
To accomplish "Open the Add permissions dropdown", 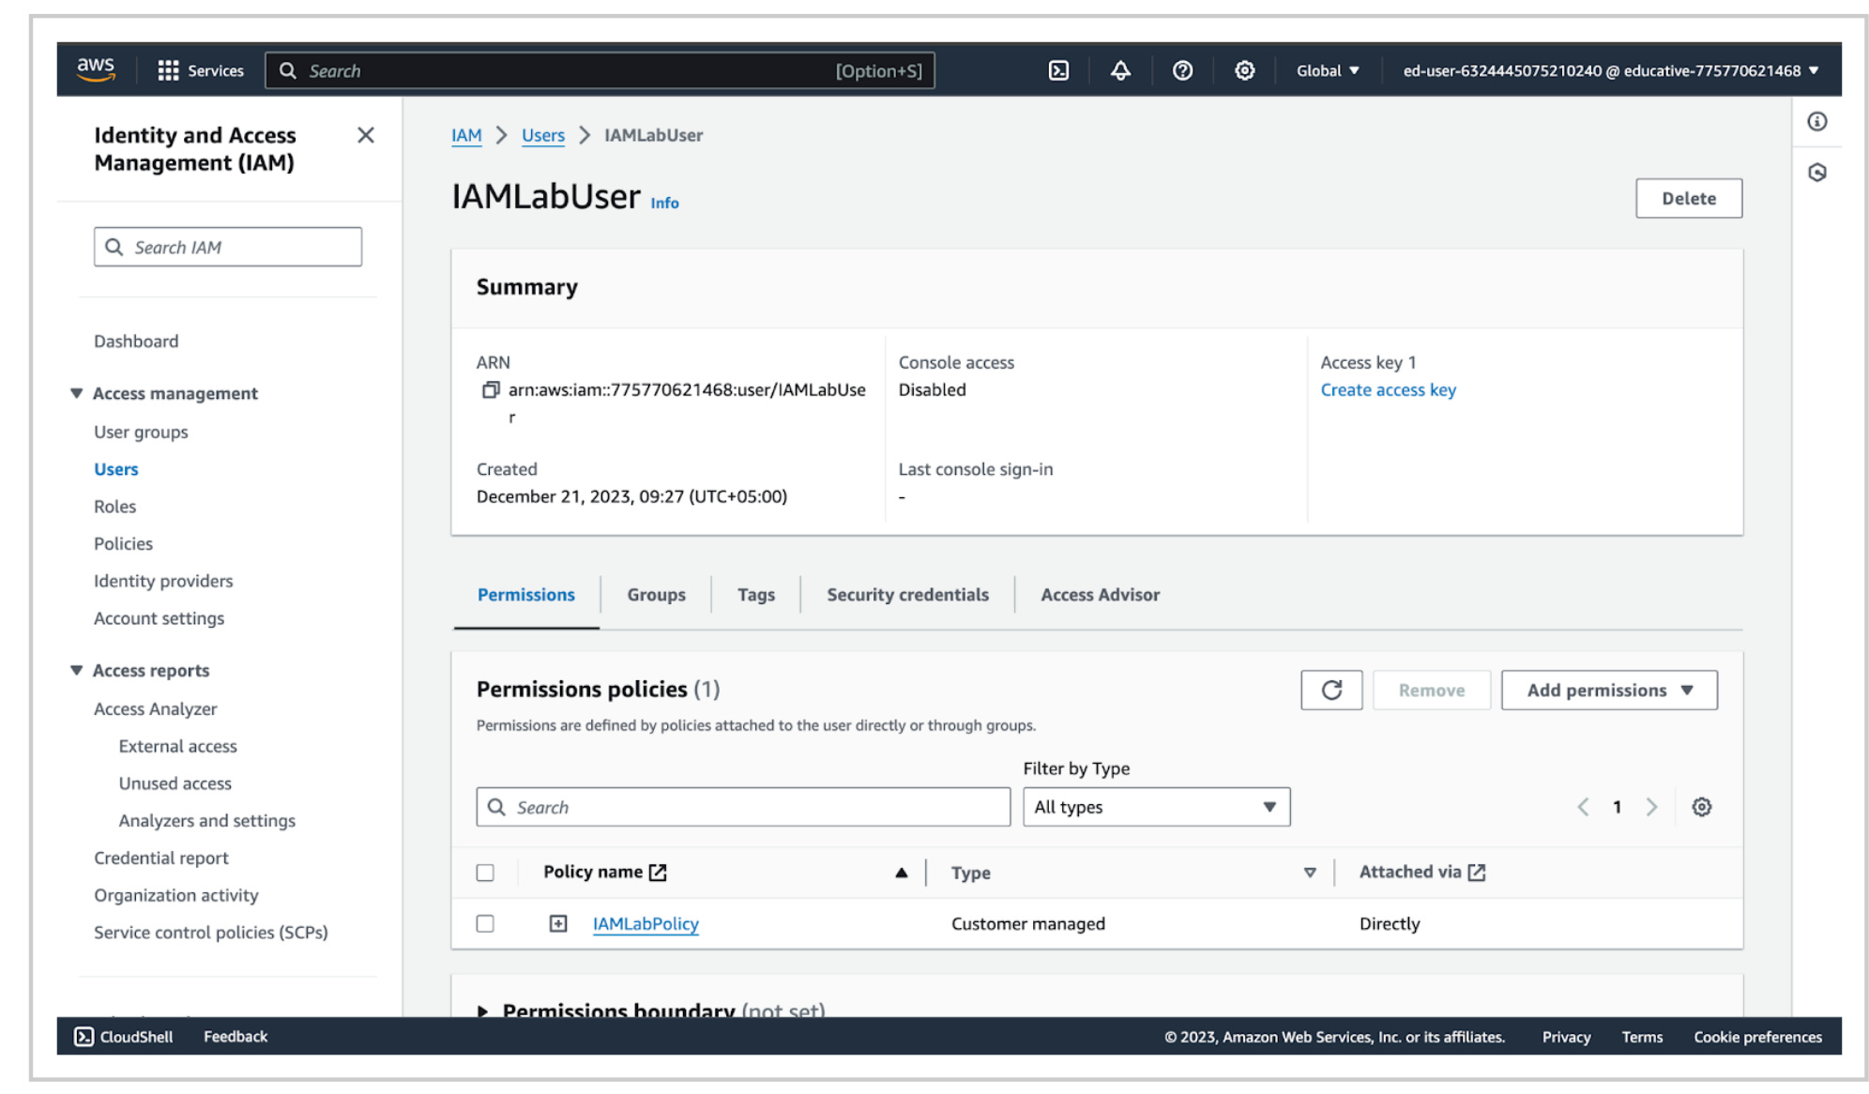I will click(1608, 691).
